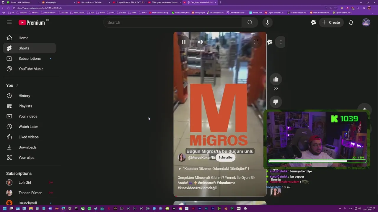The image size is (378, 212).
Task: Switch to Dolapta Ne Varsa tab
Action: tap(128, 2)
